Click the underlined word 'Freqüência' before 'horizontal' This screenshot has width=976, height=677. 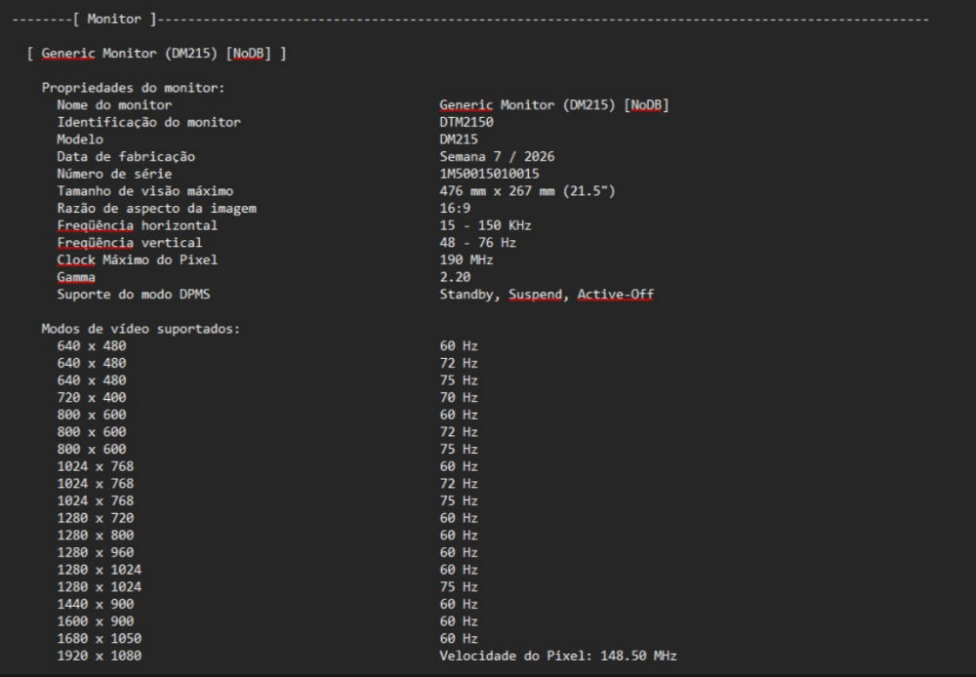click(96, 225)
